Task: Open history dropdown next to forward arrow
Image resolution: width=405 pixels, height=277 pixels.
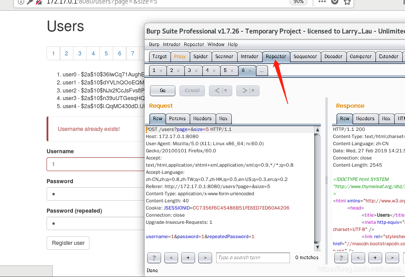Action: (x=253, y=91)
